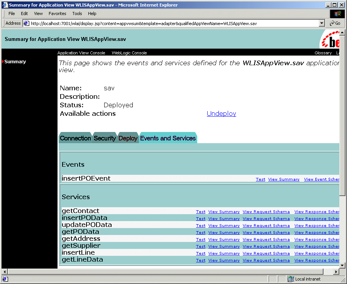Click View Summary for getContact

224,212
